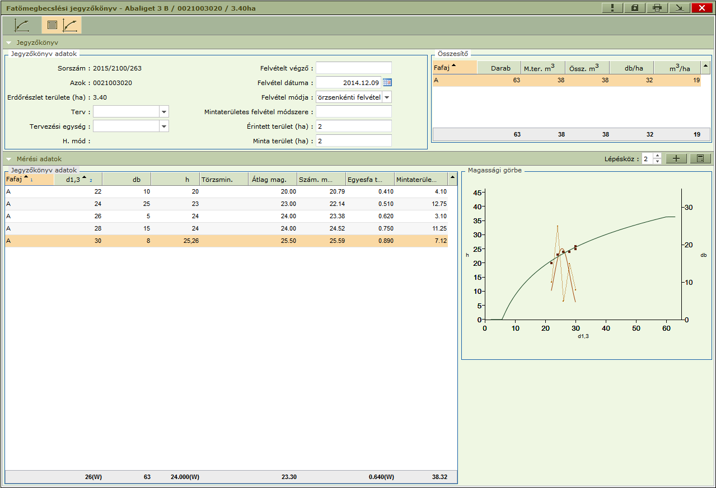Click the db column header in measurements
This screenshot has width=716, height=488.
[x=127, y=179]
